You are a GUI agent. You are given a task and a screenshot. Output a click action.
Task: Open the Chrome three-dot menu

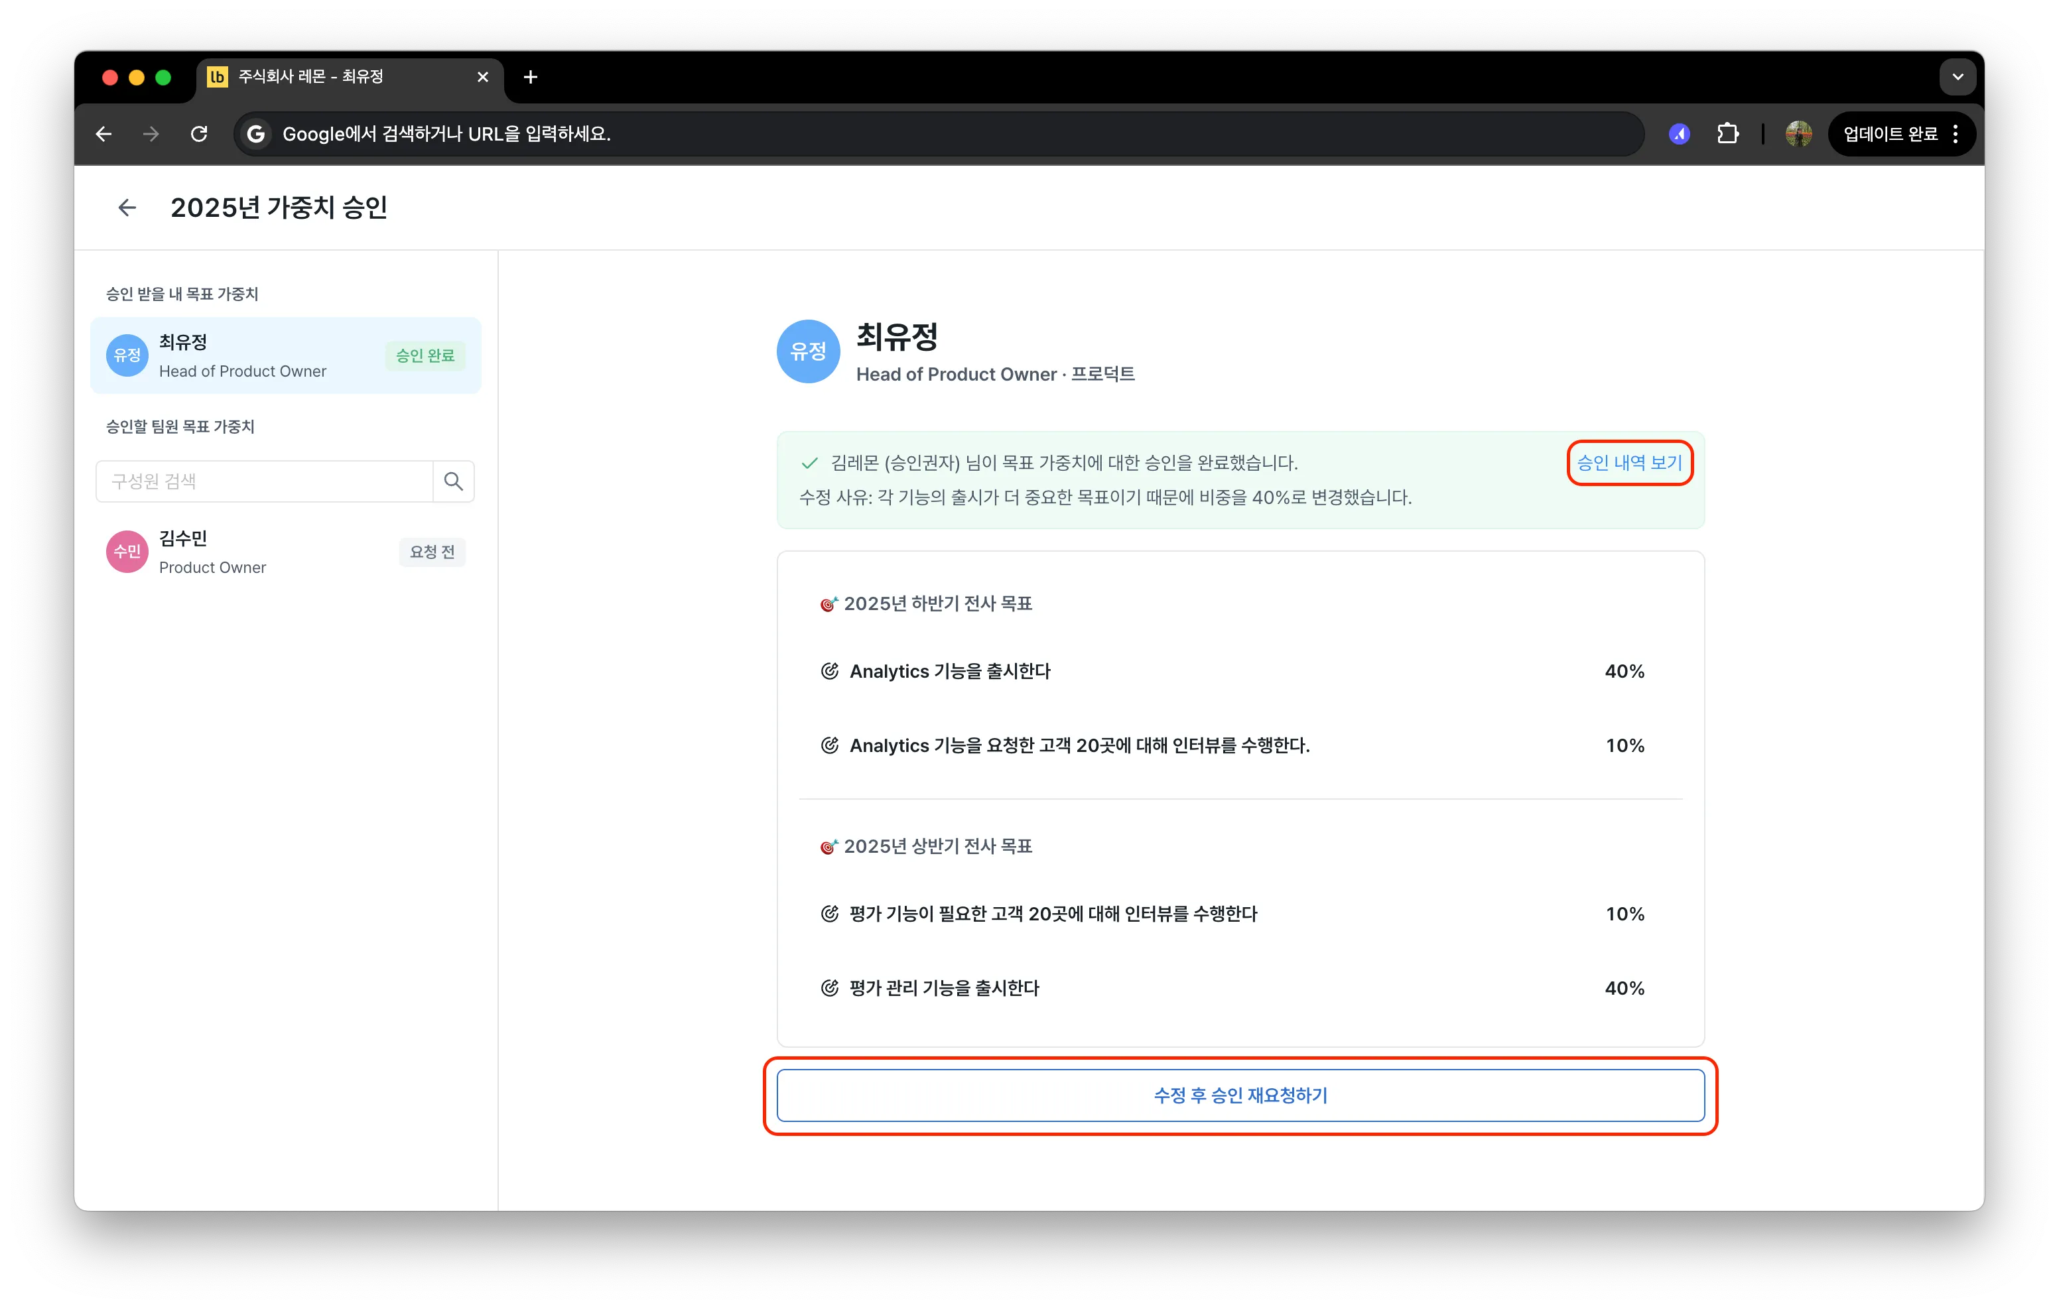[1956, 134]
